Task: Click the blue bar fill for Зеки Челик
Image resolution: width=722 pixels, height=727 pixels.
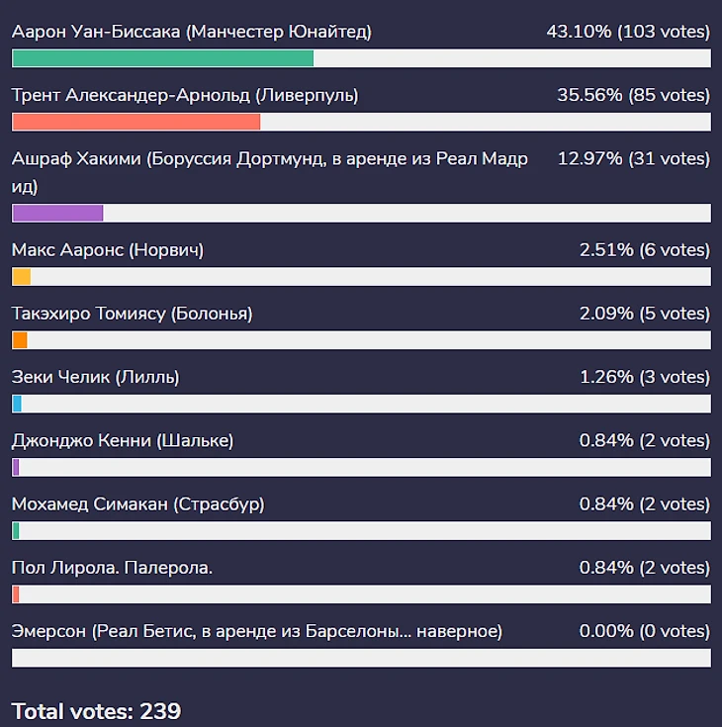Action: (17, 404)
